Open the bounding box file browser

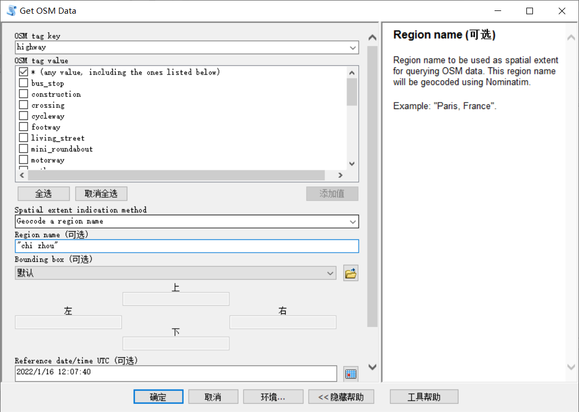[x=351, y=273]
